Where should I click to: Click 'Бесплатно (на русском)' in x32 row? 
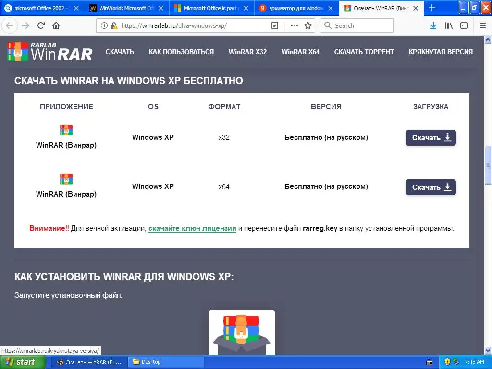326,137
